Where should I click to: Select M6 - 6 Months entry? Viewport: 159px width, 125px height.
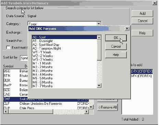tap(64, 82)
